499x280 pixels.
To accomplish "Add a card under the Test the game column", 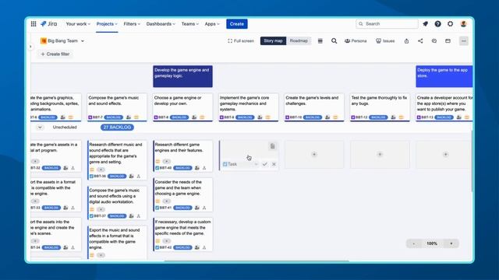I will (380, 154).
